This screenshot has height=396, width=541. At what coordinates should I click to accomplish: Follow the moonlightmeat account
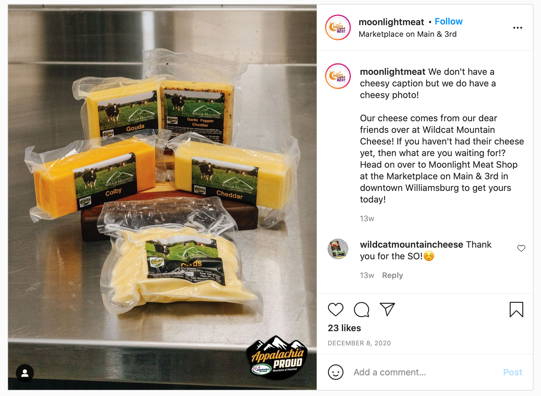(x=448, y=22)
